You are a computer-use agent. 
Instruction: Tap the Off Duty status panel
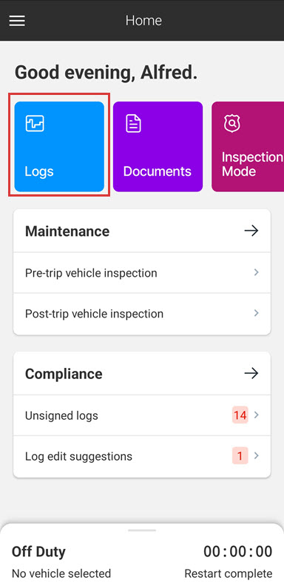(142, 556)
